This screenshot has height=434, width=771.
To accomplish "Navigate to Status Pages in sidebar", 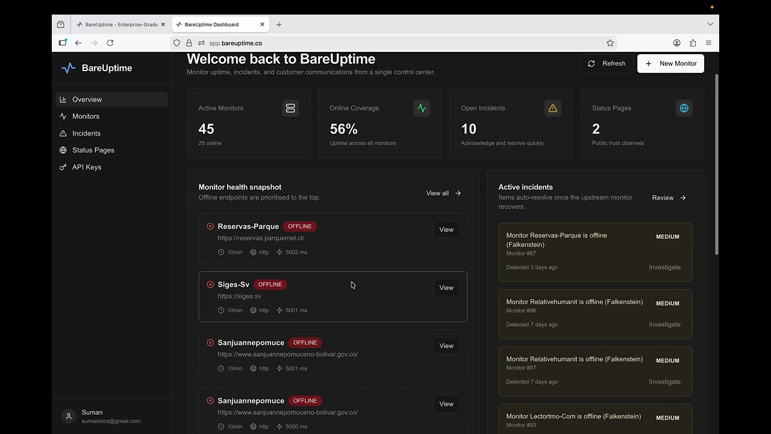I will [112, 150].
